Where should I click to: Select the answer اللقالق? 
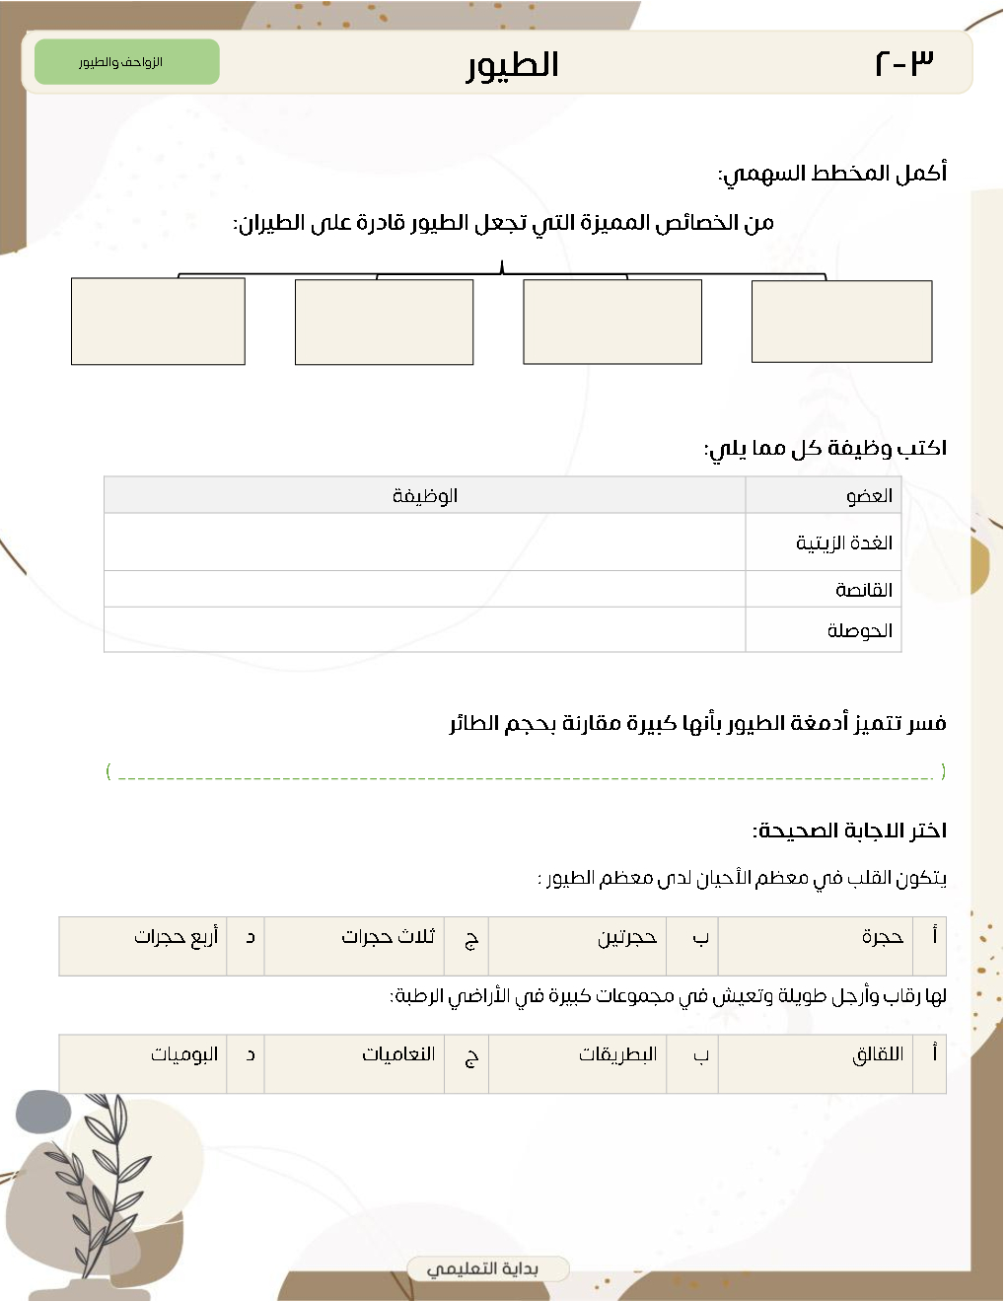(878, 1055)
